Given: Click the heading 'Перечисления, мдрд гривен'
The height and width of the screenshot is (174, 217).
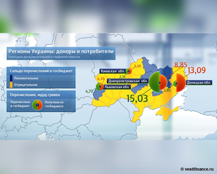Looking at the screenshot, I should point(35,95).
